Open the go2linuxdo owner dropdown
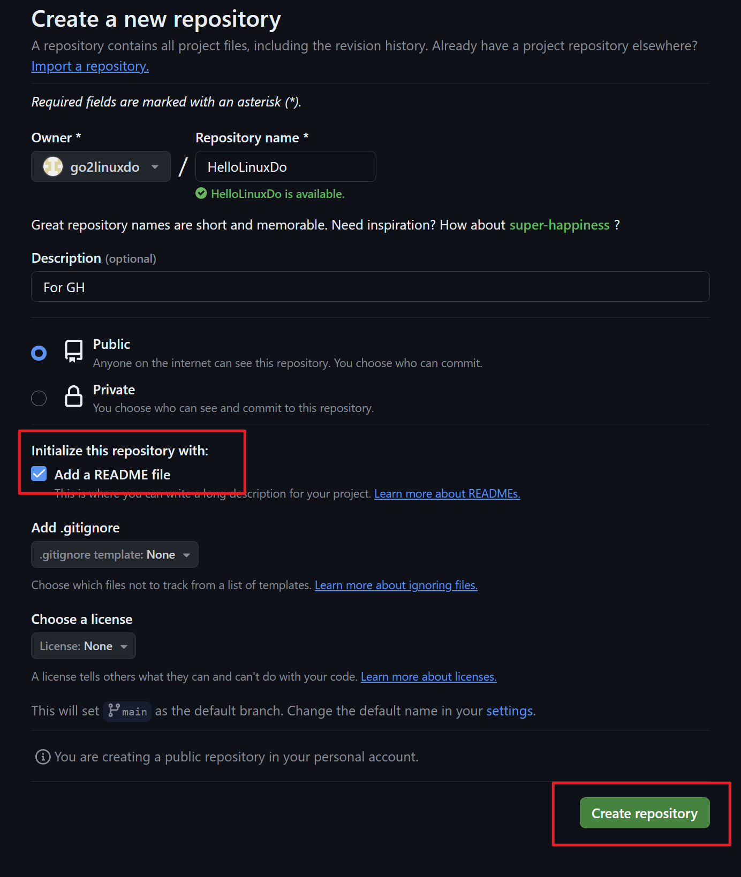Image resolution: width=741 pixels, height=877 pixels. [x=101, y=166]
